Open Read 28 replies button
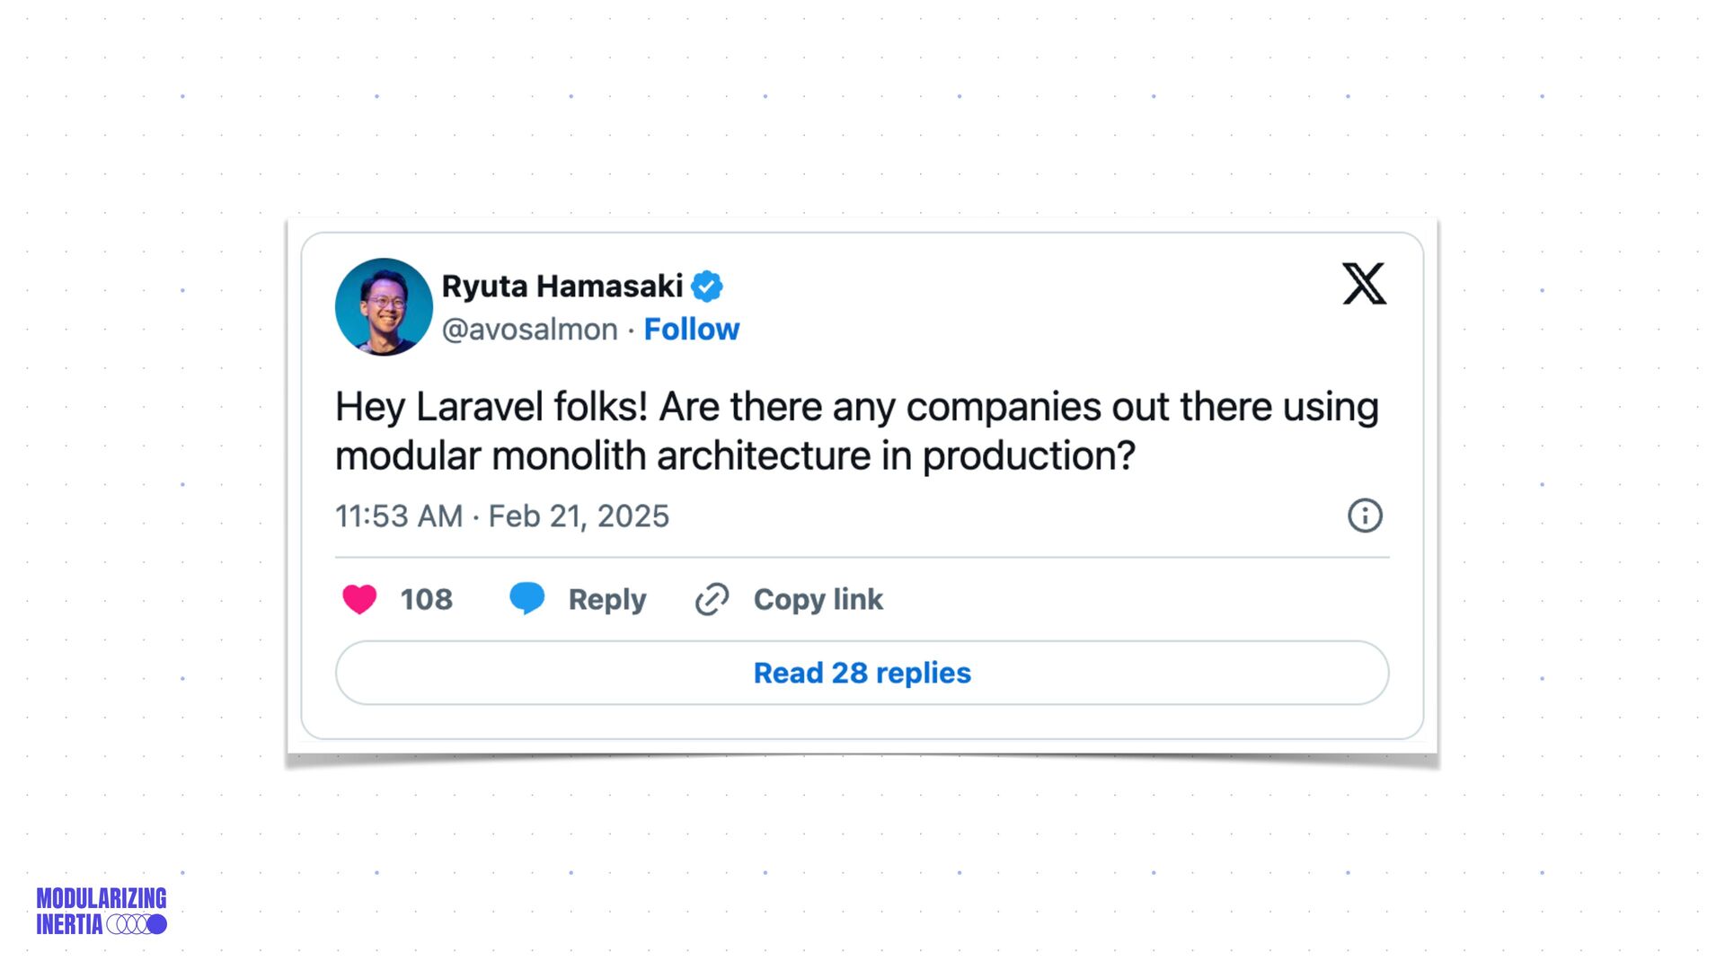This screenshot has width=1725, height=970. [x=862, y=673]
